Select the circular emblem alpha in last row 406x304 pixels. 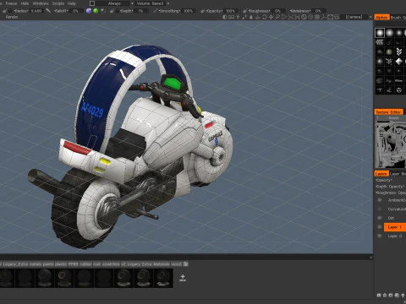(x=399, y=90)
